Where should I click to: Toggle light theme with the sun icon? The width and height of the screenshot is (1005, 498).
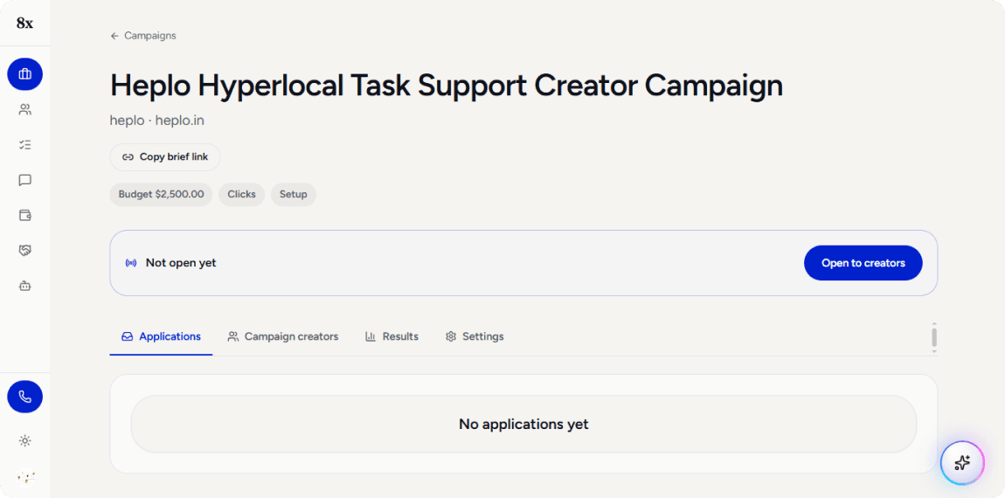(x=25, y=441)
